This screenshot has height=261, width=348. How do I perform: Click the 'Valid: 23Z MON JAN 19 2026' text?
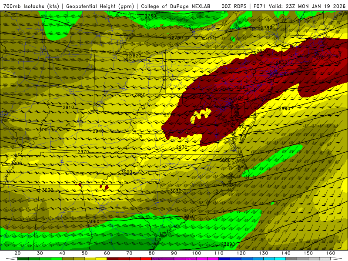click(x=307, y=6)
